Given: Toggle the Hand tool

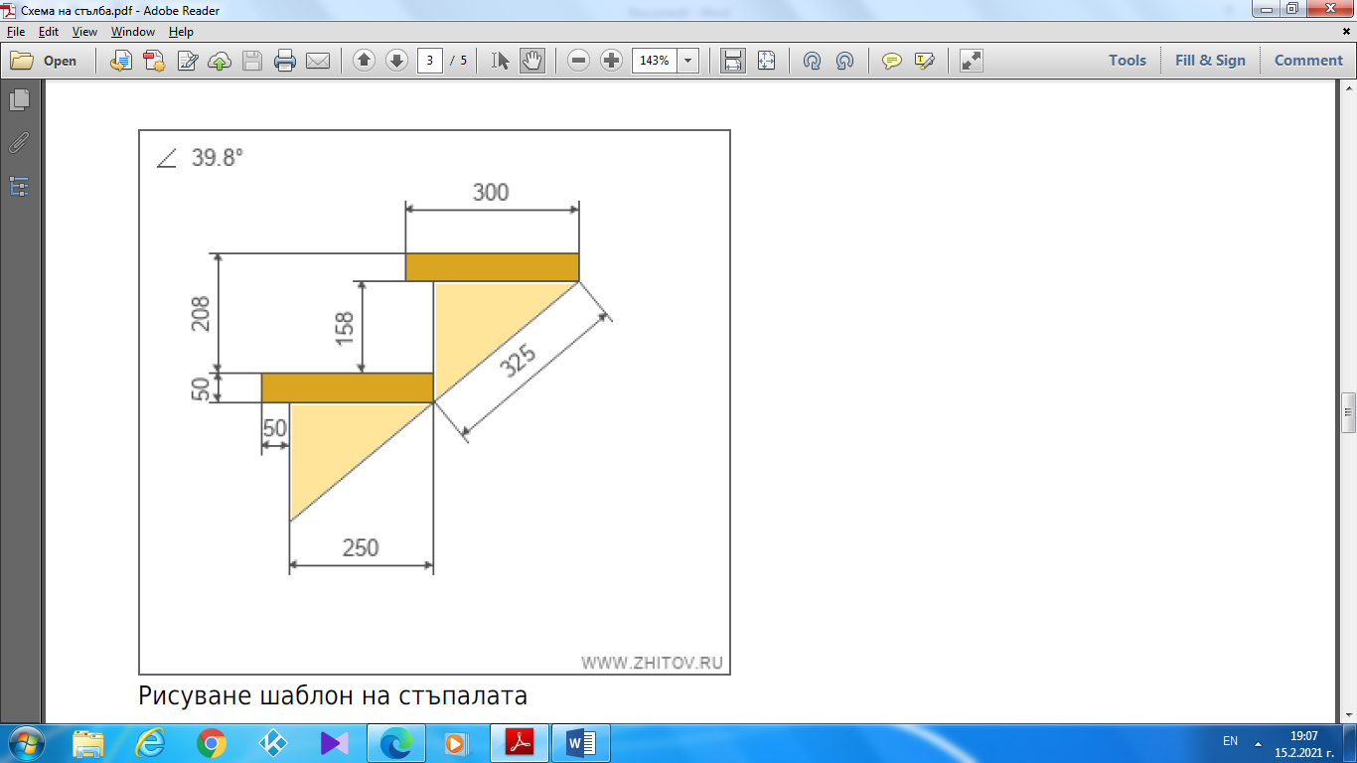Looking at the screenshot, I should pyautogui.click(x=532, y=61).
